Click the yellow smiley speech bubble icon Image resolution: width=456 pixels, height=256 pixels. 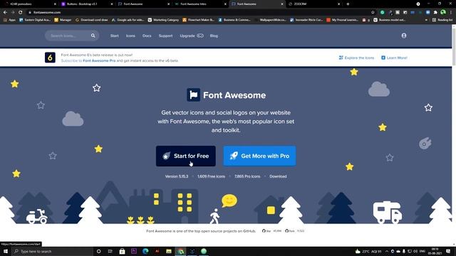click(229, 201)
